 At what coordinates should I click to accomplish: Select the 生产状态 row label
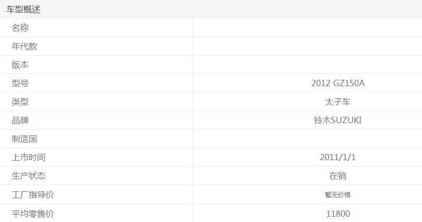(x=29, y=176)
